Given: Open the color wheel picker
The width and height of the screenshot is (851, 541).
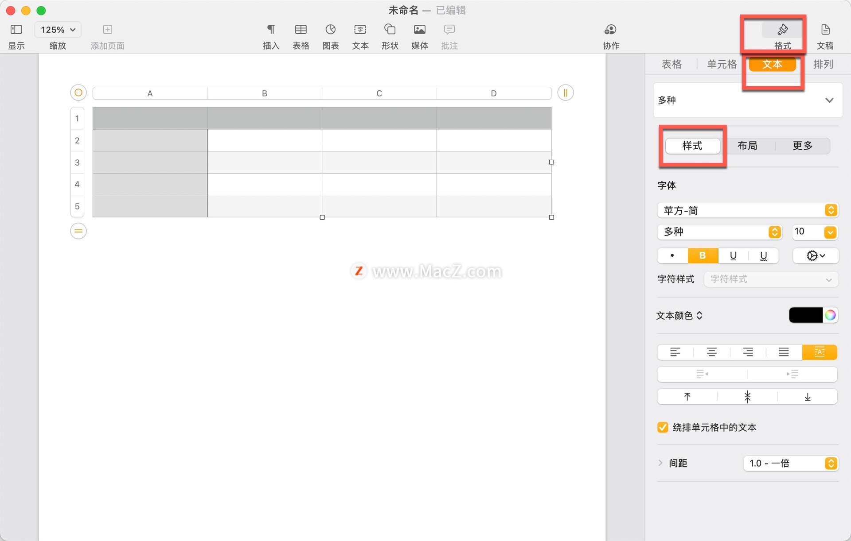Looking at the screenshot, I should click(830, 315).
